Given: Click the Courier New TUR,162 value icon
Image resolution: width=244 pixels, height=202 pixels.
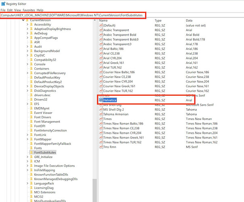Looking at the screenshot, I should 101,90.
